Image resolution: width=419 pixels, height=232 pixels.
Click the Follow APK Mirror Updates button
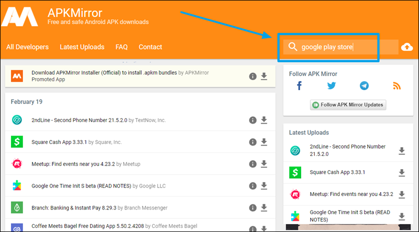(348, 105)
